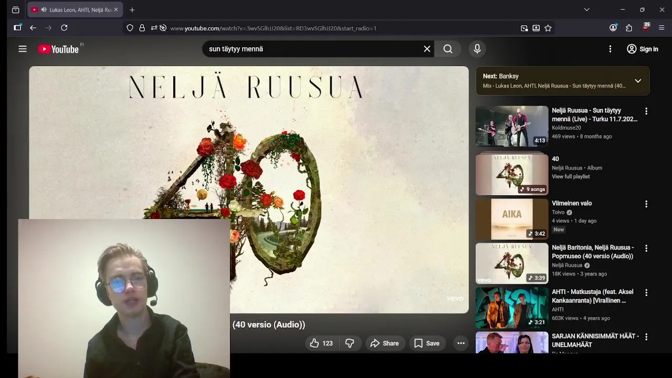
Task: Open Toivo channel link
Action: point(558,213)
